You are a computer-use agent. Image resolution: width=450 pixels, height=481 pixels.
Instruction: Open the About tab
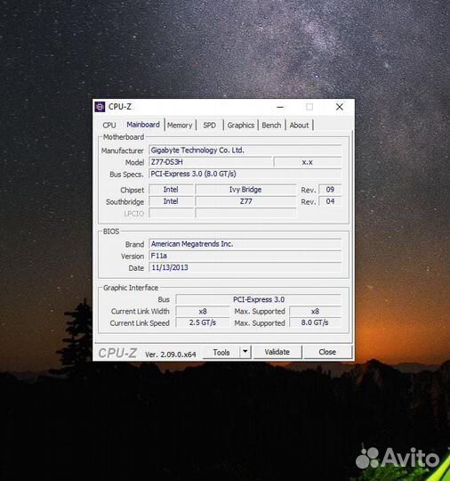tap(300, 126)
